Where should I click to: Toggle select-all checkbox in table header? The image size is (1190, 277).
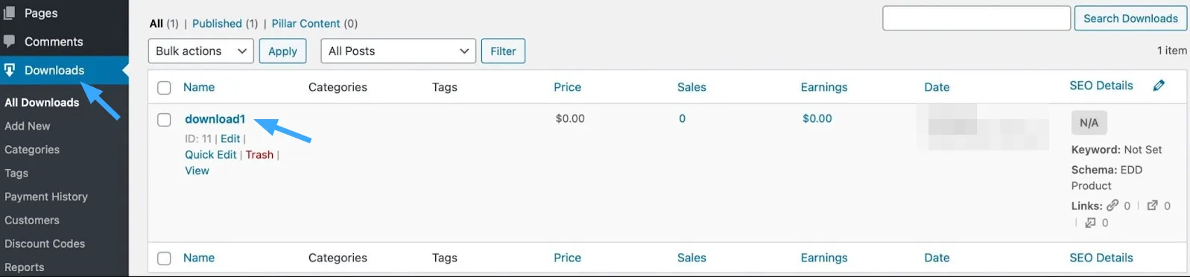(164, 88)
